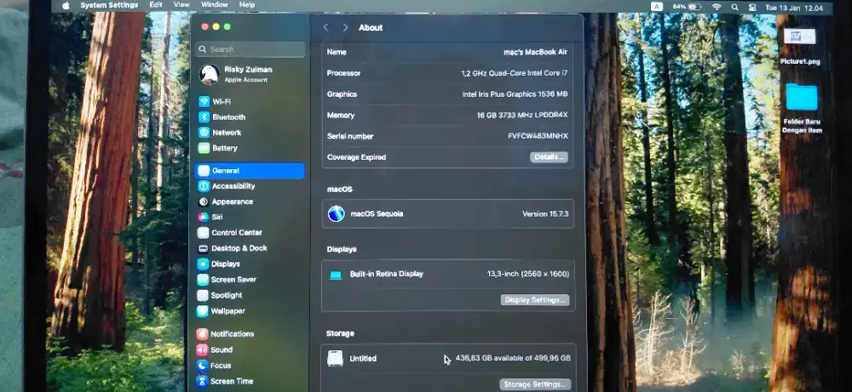This screenshot has height=392, width=852.
Task: Click the serial number FVFCW483MNHX
Action: pyautogui.click(x=538, y=137)
